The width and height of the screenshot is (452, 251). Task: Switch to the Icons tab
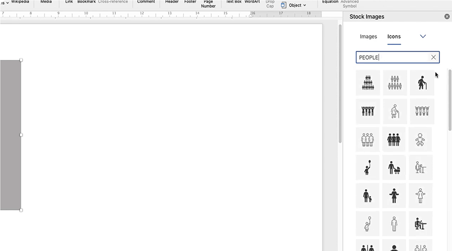394,37
